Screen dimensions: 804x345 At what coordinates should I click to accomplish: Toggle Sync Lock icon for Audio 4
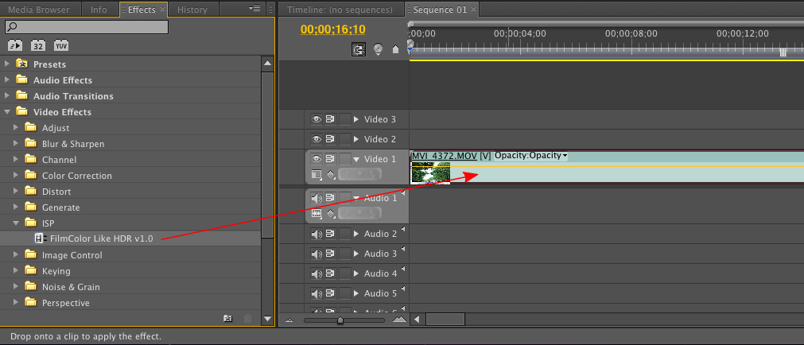(x=330, y=273)
